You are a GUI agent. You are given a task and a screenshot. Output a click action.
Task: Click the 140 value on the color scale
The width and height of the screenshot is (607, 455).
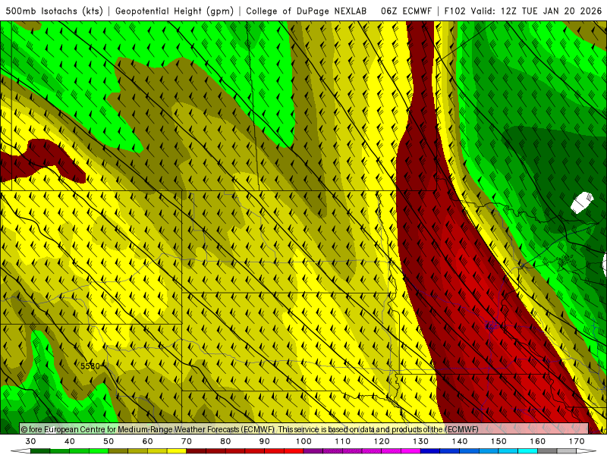(460, 441)
